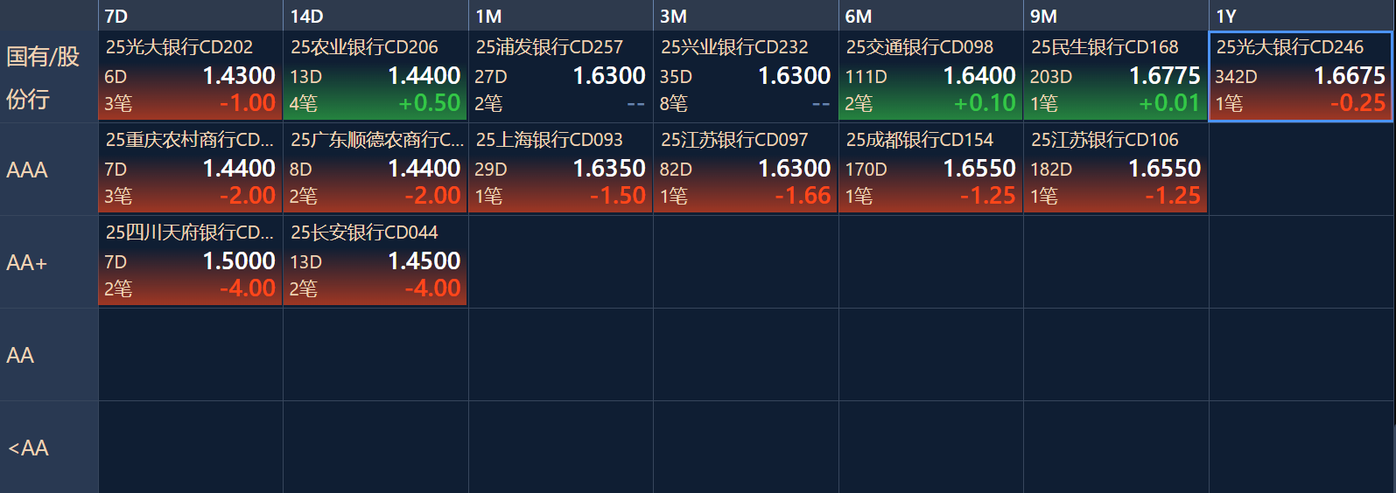
Task: Click the 27D remaining days label
Action: tap(491, 77)
